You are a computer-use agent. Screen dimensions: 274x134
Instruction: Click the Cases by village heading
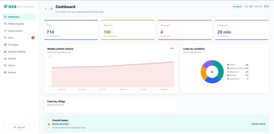[x=56, y=101]
